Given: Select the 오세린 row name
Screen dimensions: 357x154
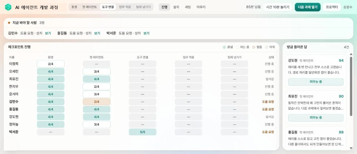Looking at the screenshot, I should coord(14,71).
